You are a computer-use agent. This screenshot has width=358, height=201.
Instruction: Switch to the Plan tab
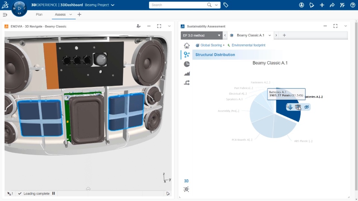click(39, 15)
